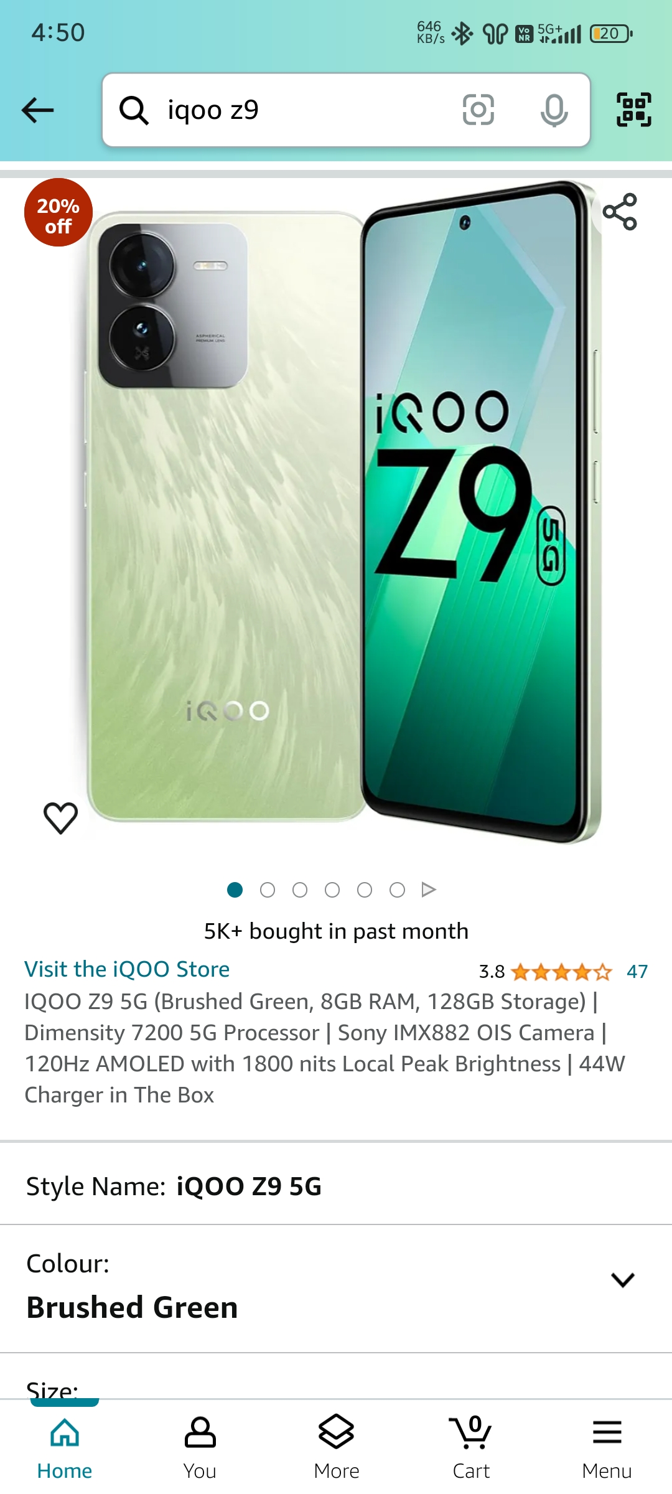Image resolution: width=672 pixels, height=1494 pixels.
Task: Tap the search magnifier icon
Action: 134,110
